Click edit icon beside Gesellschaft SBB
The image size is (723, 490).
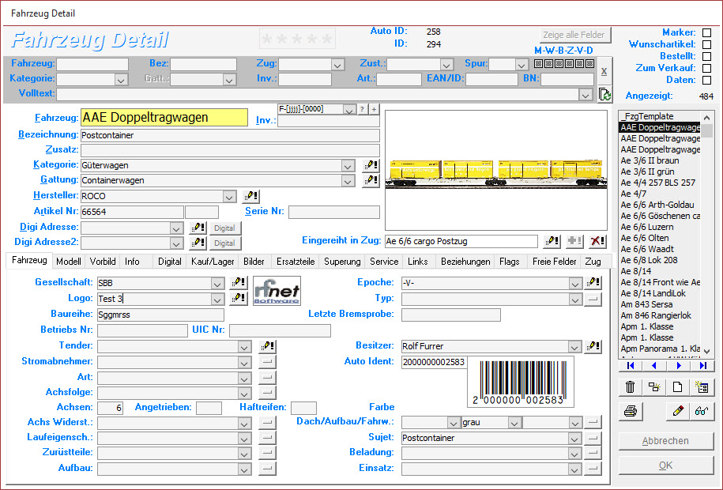[x=239, y=282]
